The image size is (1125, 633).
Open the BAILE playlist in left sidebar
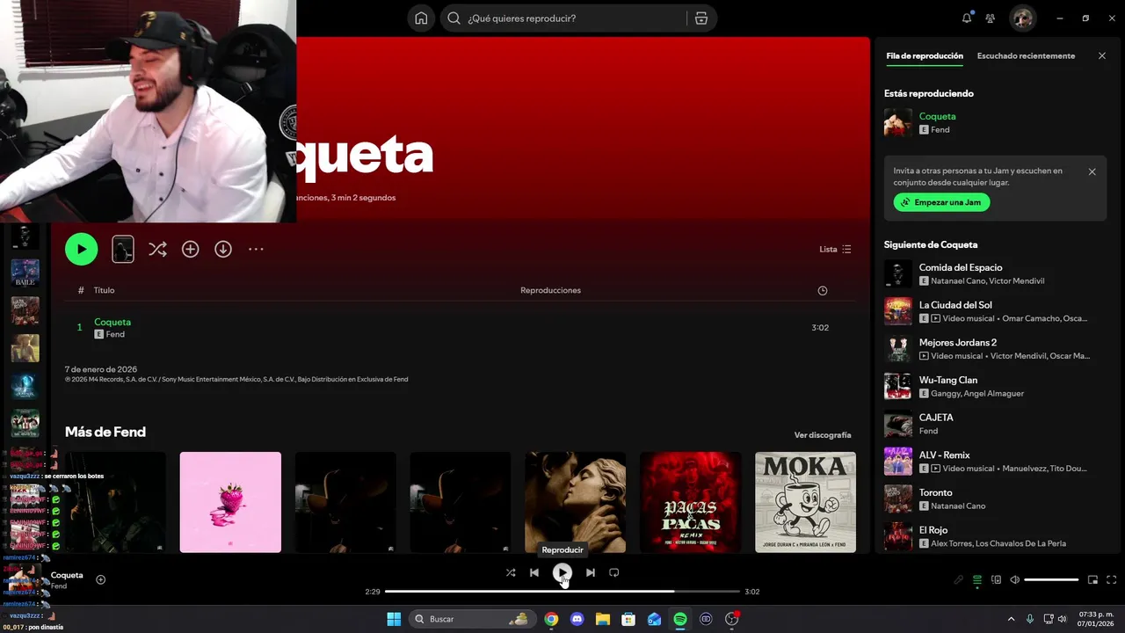(x=25, y=273)
